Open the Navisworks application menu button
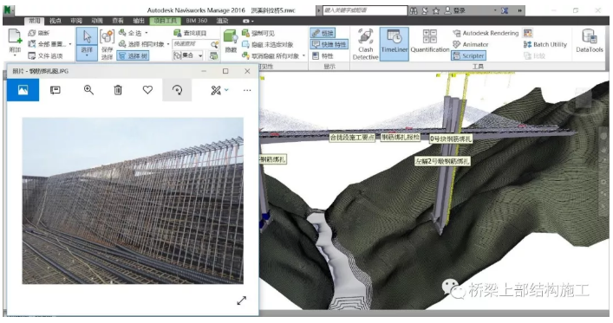Viewport: 613px width, 323px height. point(9,10)
